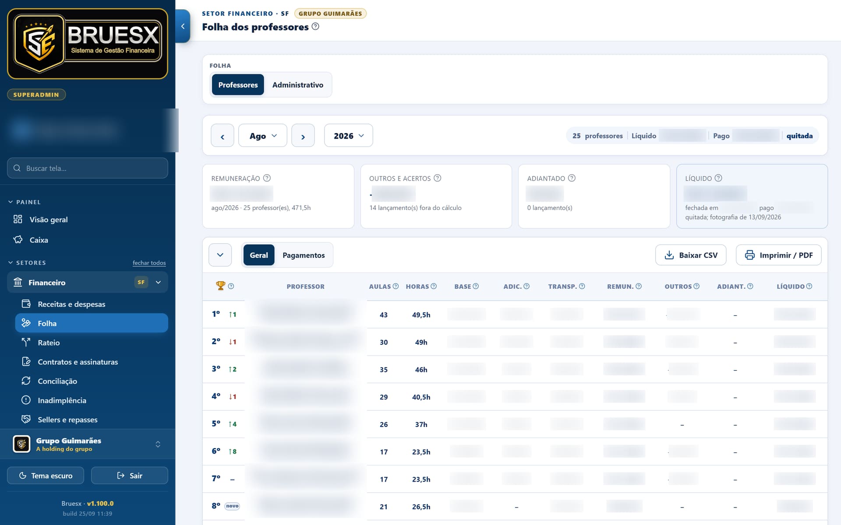
Task: Open Sellers e repasses
Action: 92,420
